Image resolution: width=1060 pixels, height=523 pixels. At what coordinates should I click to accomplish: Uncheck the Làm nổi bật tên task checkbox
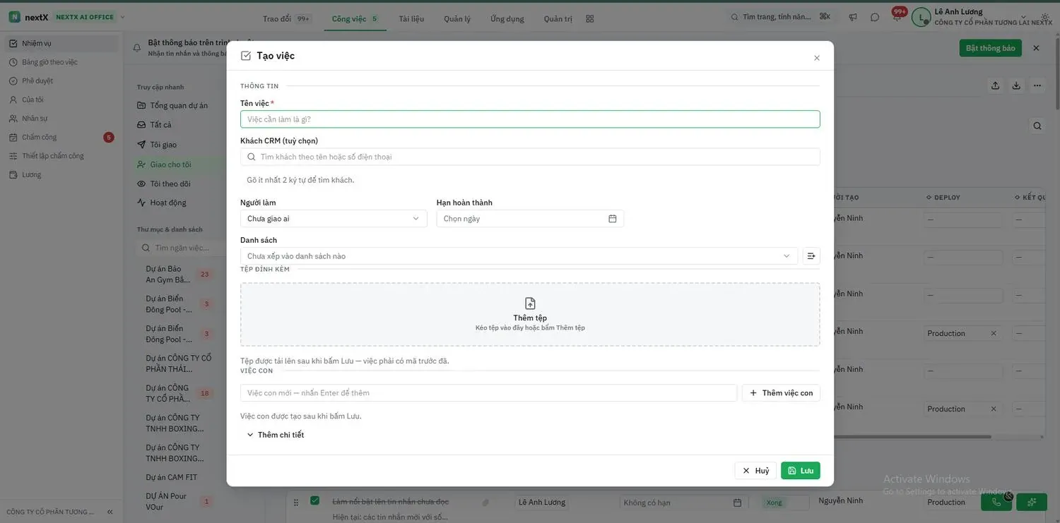[x=314, y=500]
